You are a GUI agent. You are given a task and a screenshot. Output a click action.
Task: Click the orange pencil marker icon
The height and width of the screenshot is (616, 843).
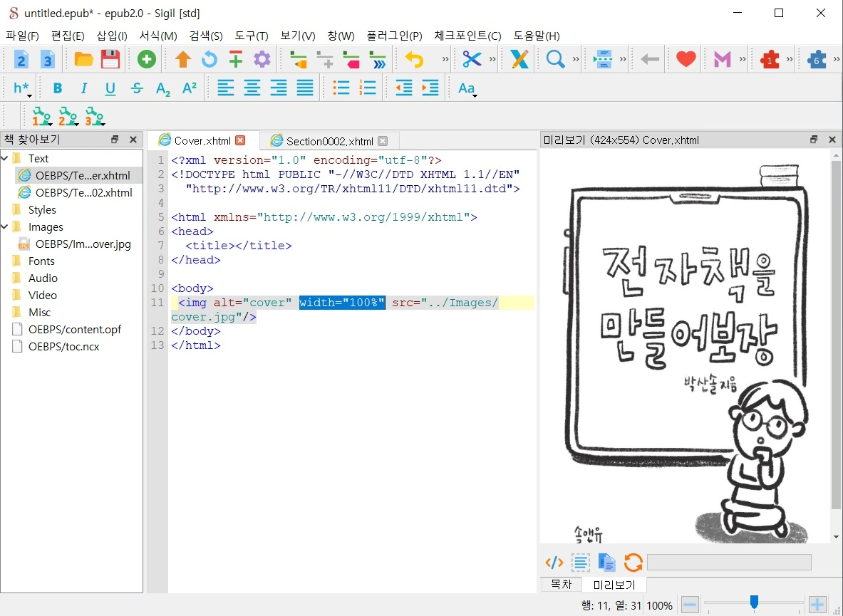[299, 59]
